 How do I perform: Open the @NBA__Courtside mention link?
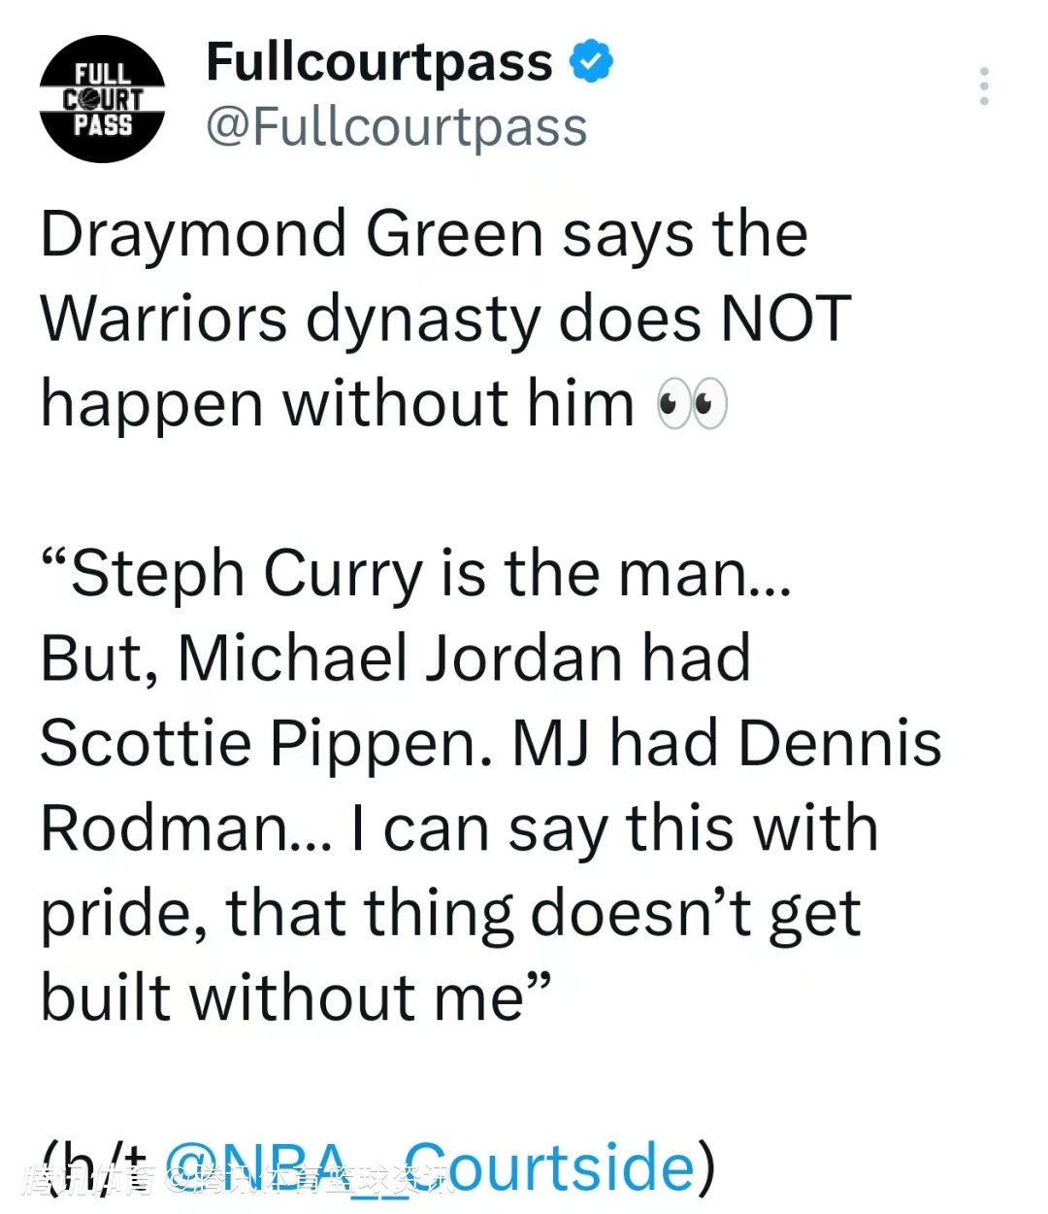click(432, 1165)
